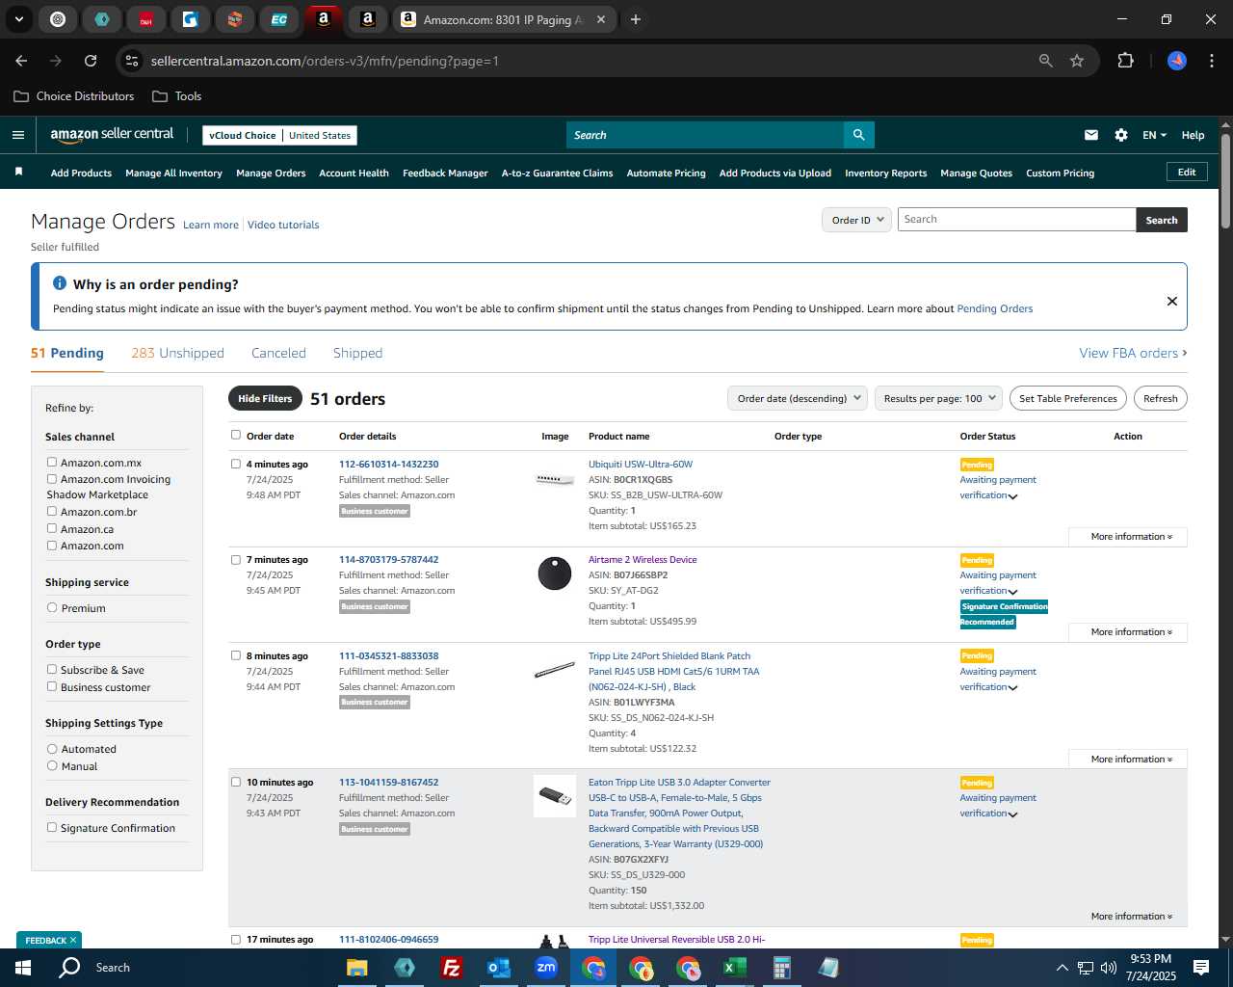Open the browser tab search dropdown
The width and height of the screenshot is (1233, 987).
[19, 19]
